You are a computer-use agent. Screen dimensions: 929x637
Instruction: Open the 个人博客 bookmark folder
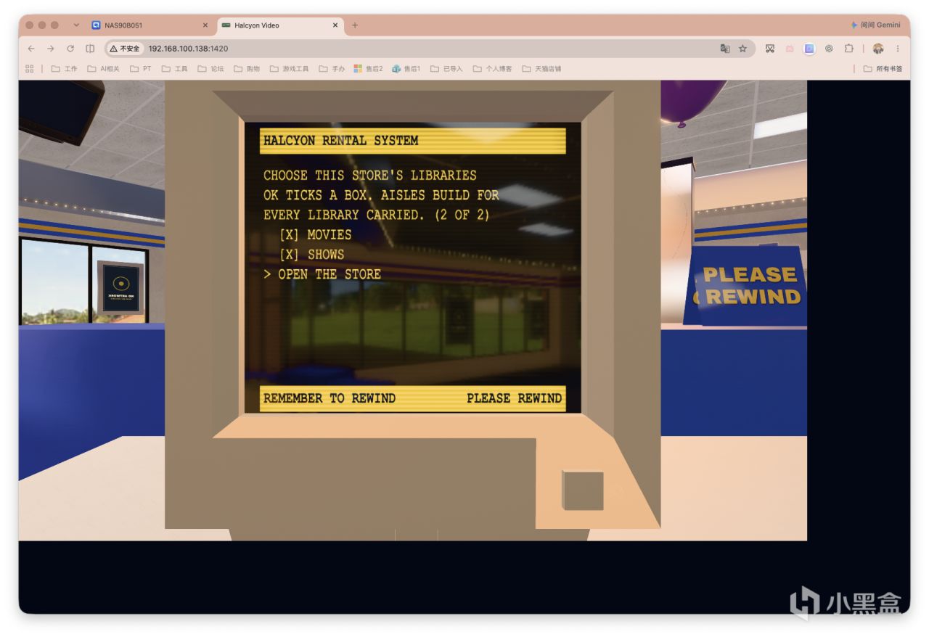pos(492,69)
